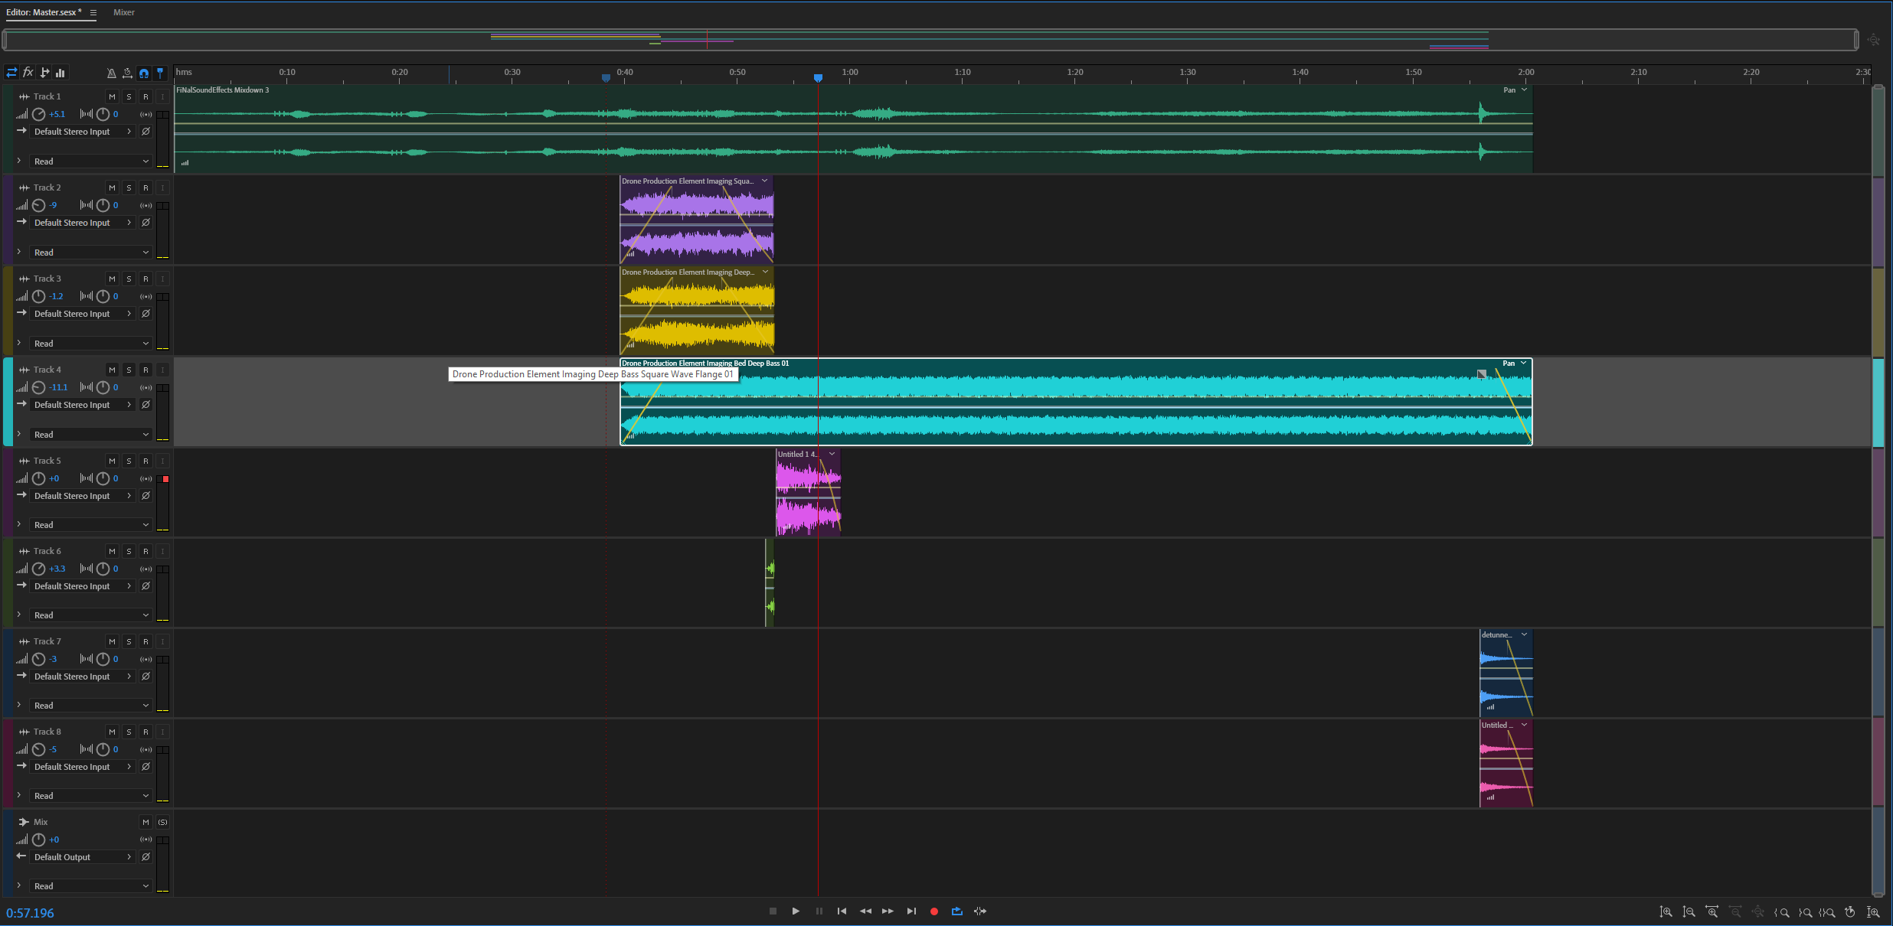Mute Track 2
1893x926 pixels.
click(112, 187)
